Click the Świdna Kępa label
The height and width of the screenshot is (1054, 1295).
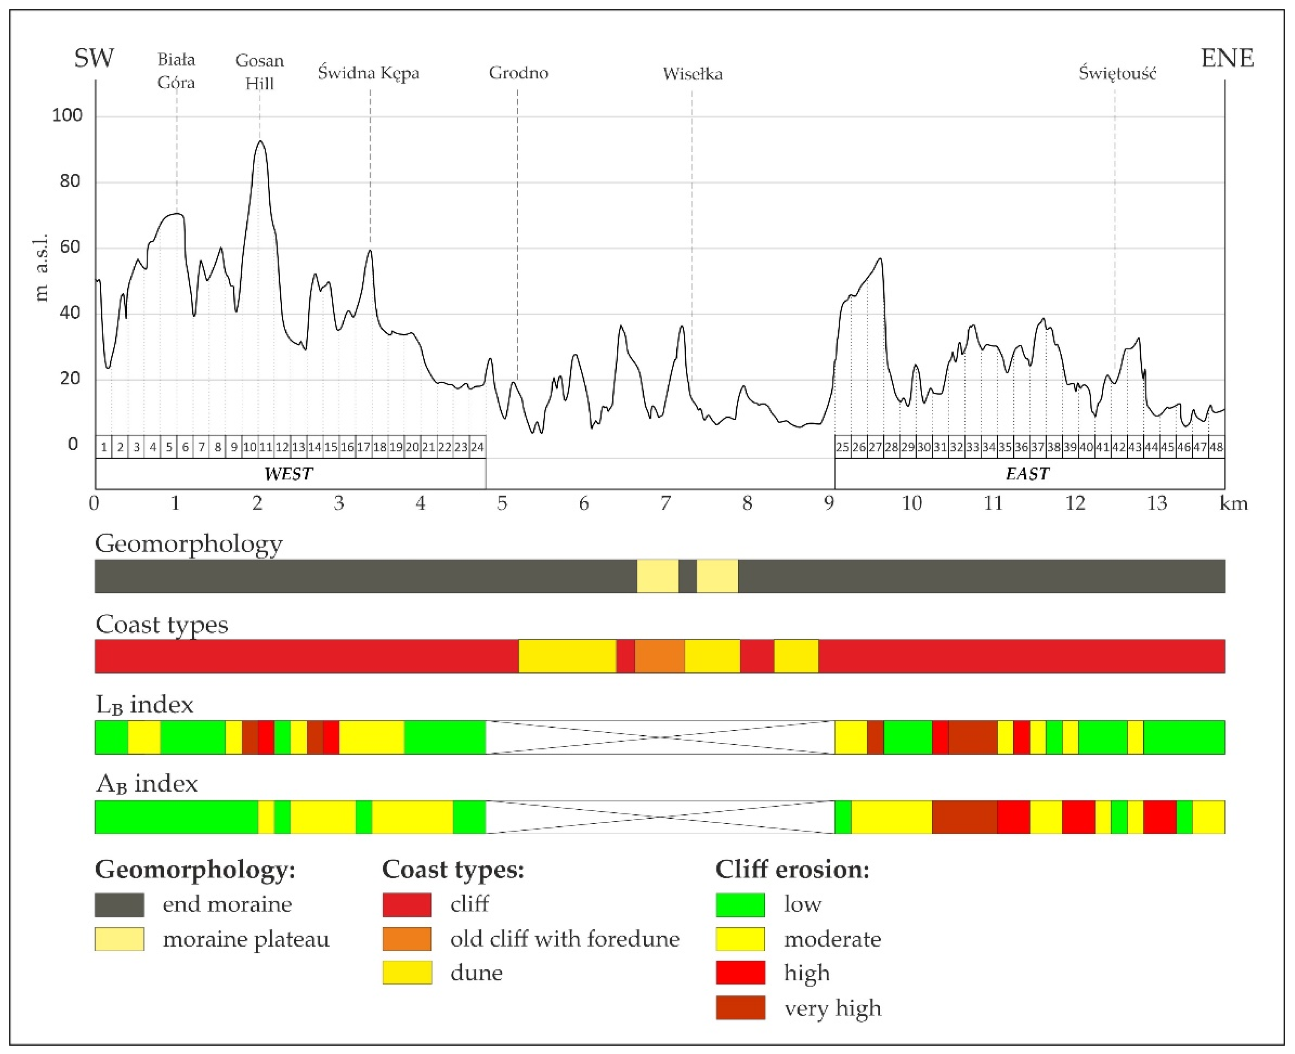coord(368,73)
